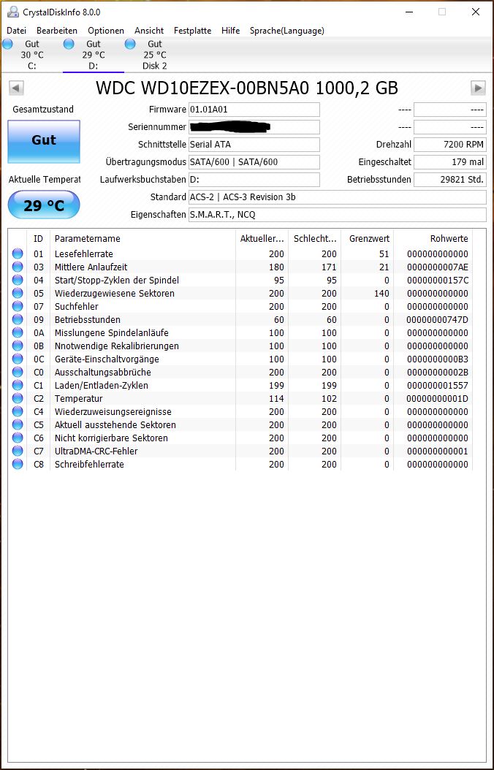
Task: Switch to Disk 2 tab showing 25 °C
Action: tap(155, 55)
